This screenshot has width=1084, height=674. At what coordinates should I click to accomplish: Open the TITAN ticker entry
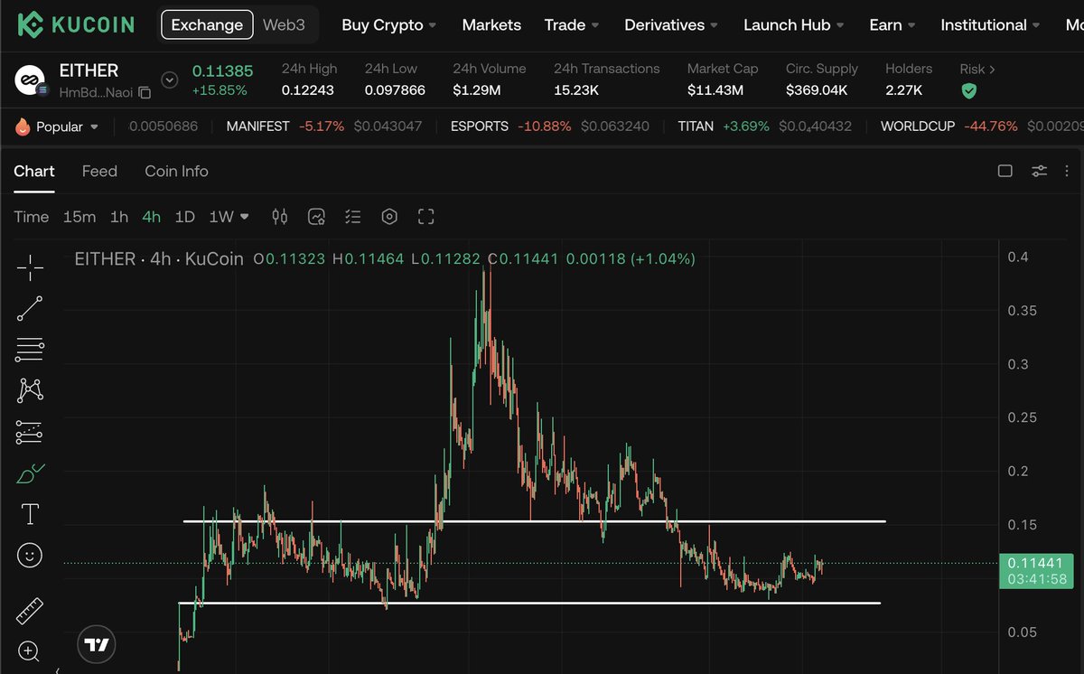(765, 126)
